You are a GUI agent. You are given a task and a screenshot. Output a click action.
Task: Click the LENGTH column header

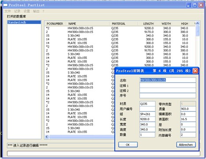(x=146, y=24)
